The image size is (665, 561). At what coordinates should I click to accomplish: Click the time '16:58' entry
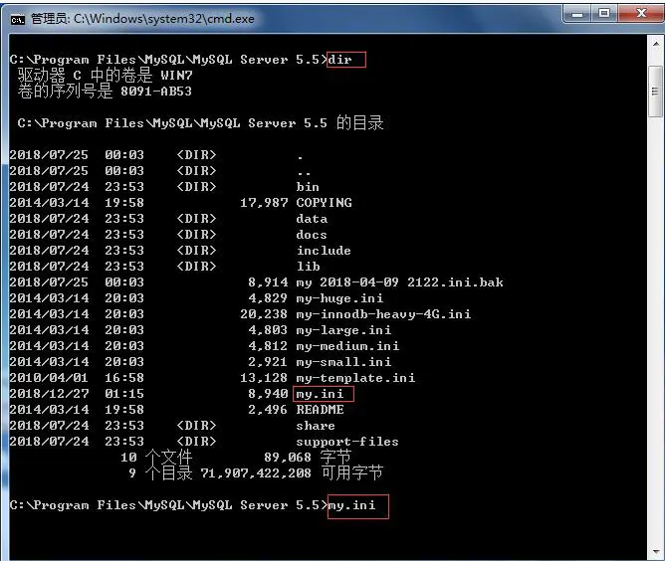pos(124,378)
